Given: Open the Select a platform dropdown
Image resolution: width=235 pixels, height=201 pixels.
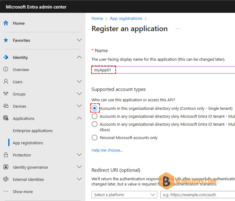Looking at the screenshot, I should (124, 195).
